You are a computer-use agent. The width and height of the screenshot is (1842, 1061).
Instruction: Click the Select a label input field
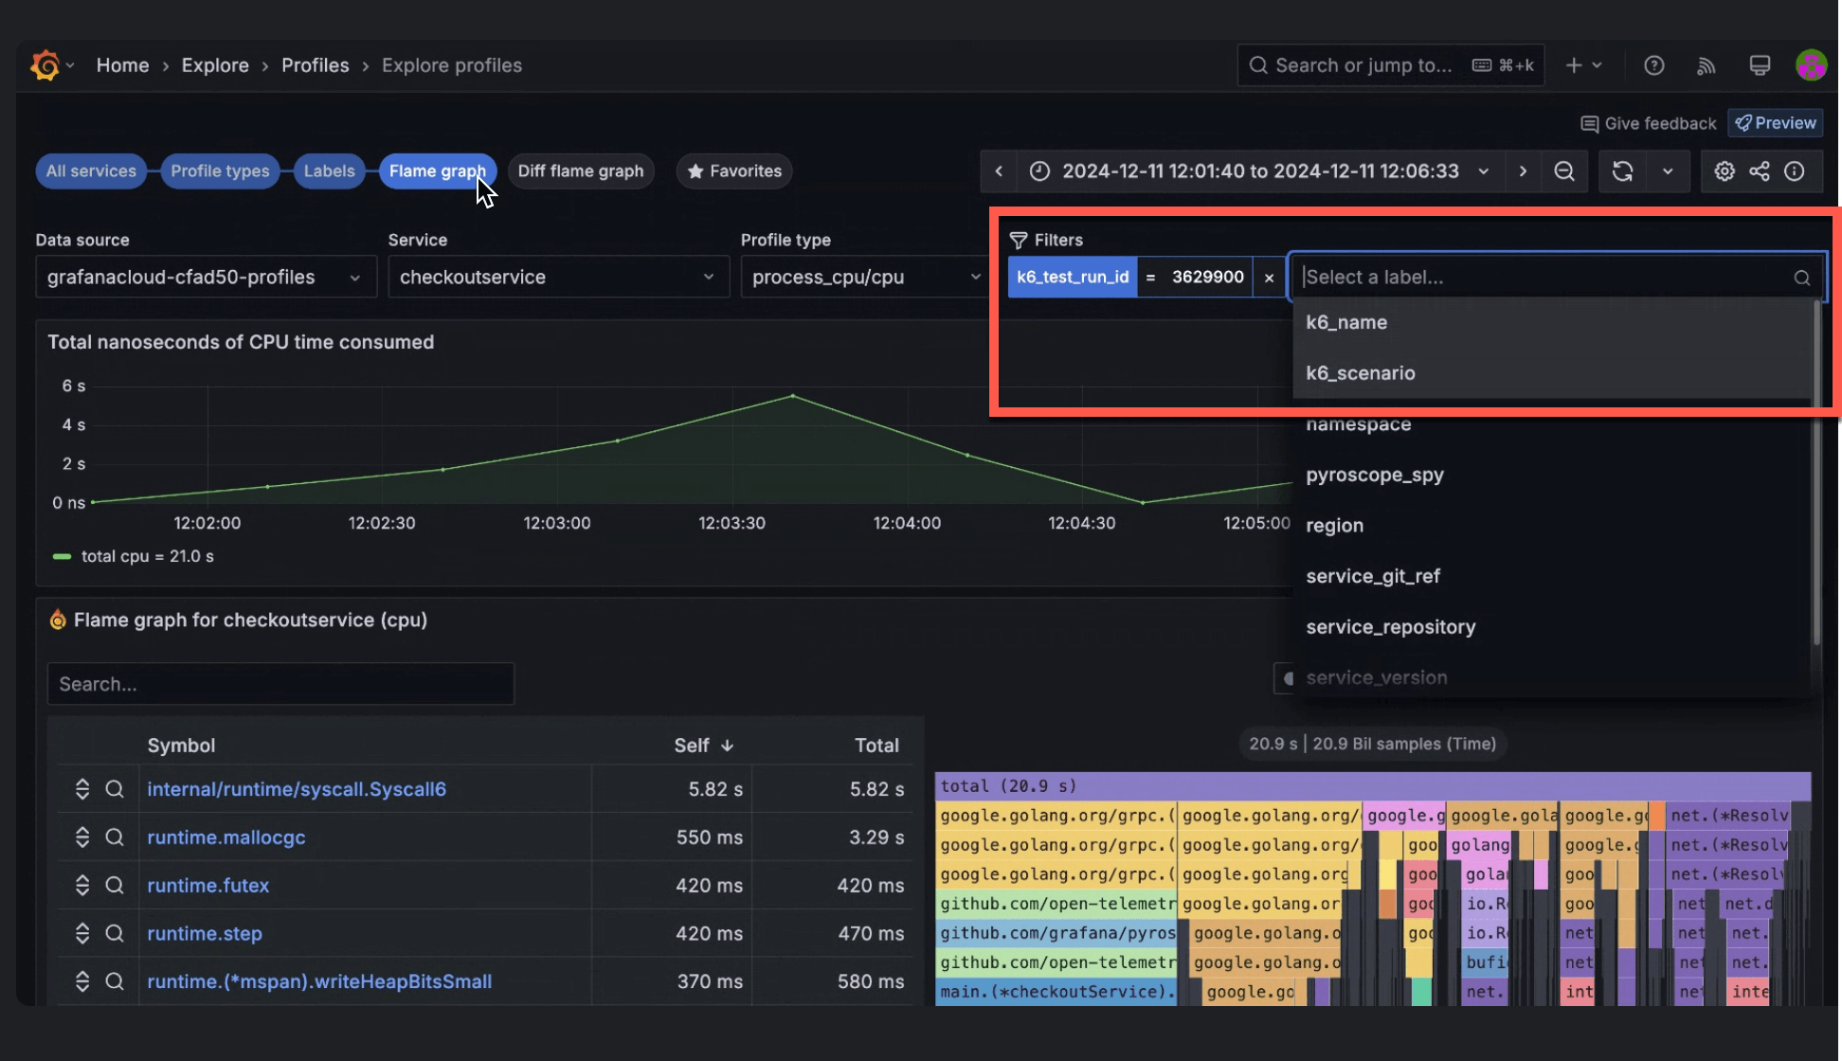(1516, 277)
